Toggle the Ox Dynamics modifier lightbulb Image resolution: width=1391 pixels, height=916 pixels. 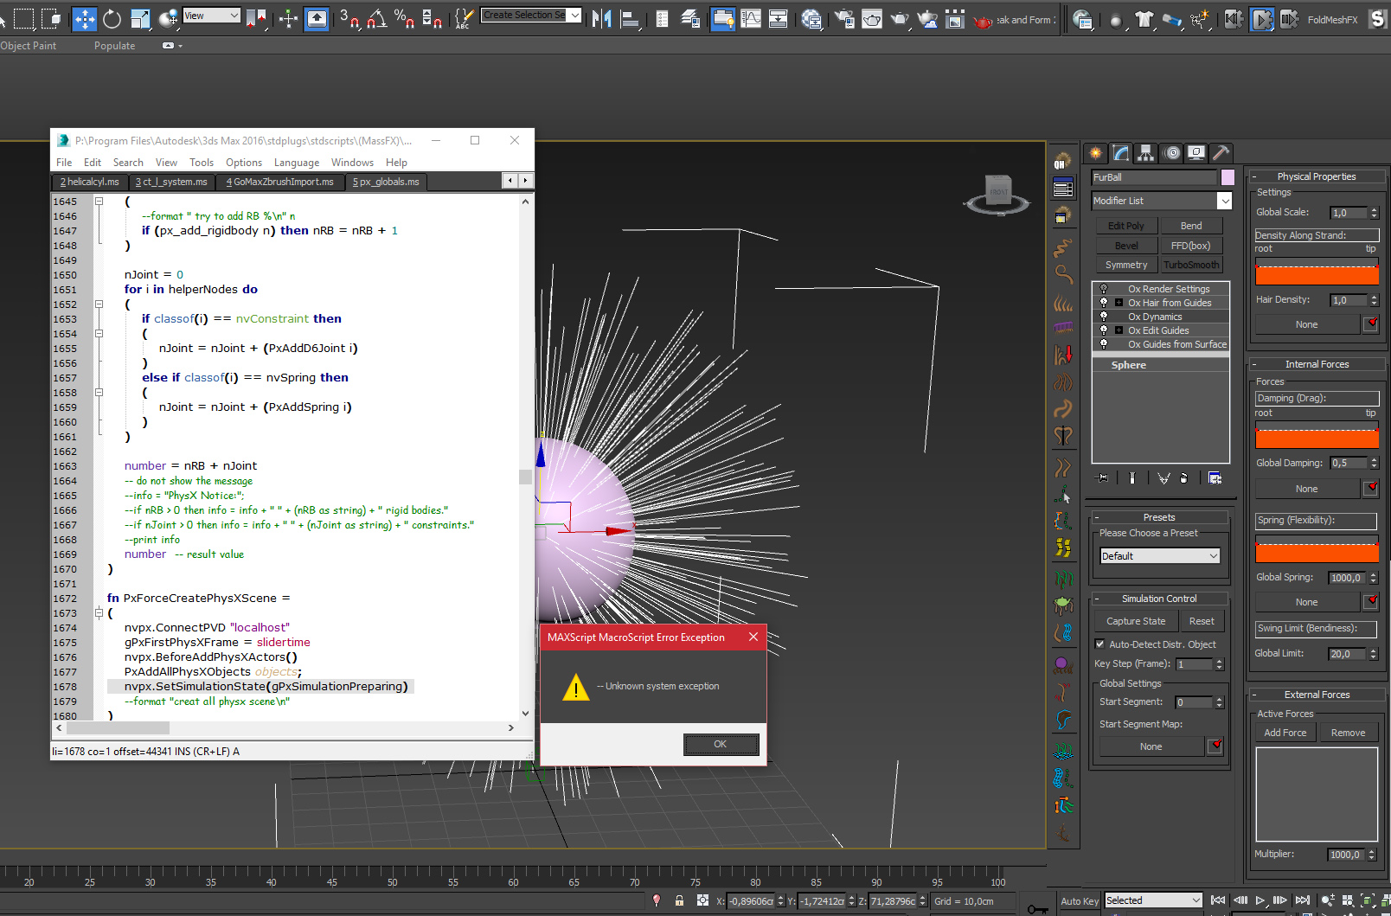1104,317
